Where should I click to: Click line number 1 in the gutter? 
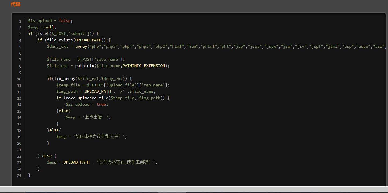click(x=20, y=21)
